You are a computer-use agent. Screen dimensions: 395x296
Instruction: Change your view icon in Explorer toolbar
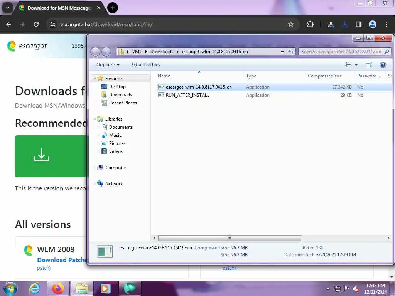pos(348,65)
